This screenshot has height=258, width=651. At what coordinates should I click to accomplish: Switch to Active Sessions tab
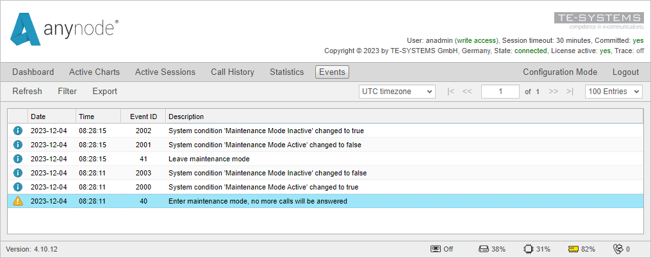pos(165,72)
